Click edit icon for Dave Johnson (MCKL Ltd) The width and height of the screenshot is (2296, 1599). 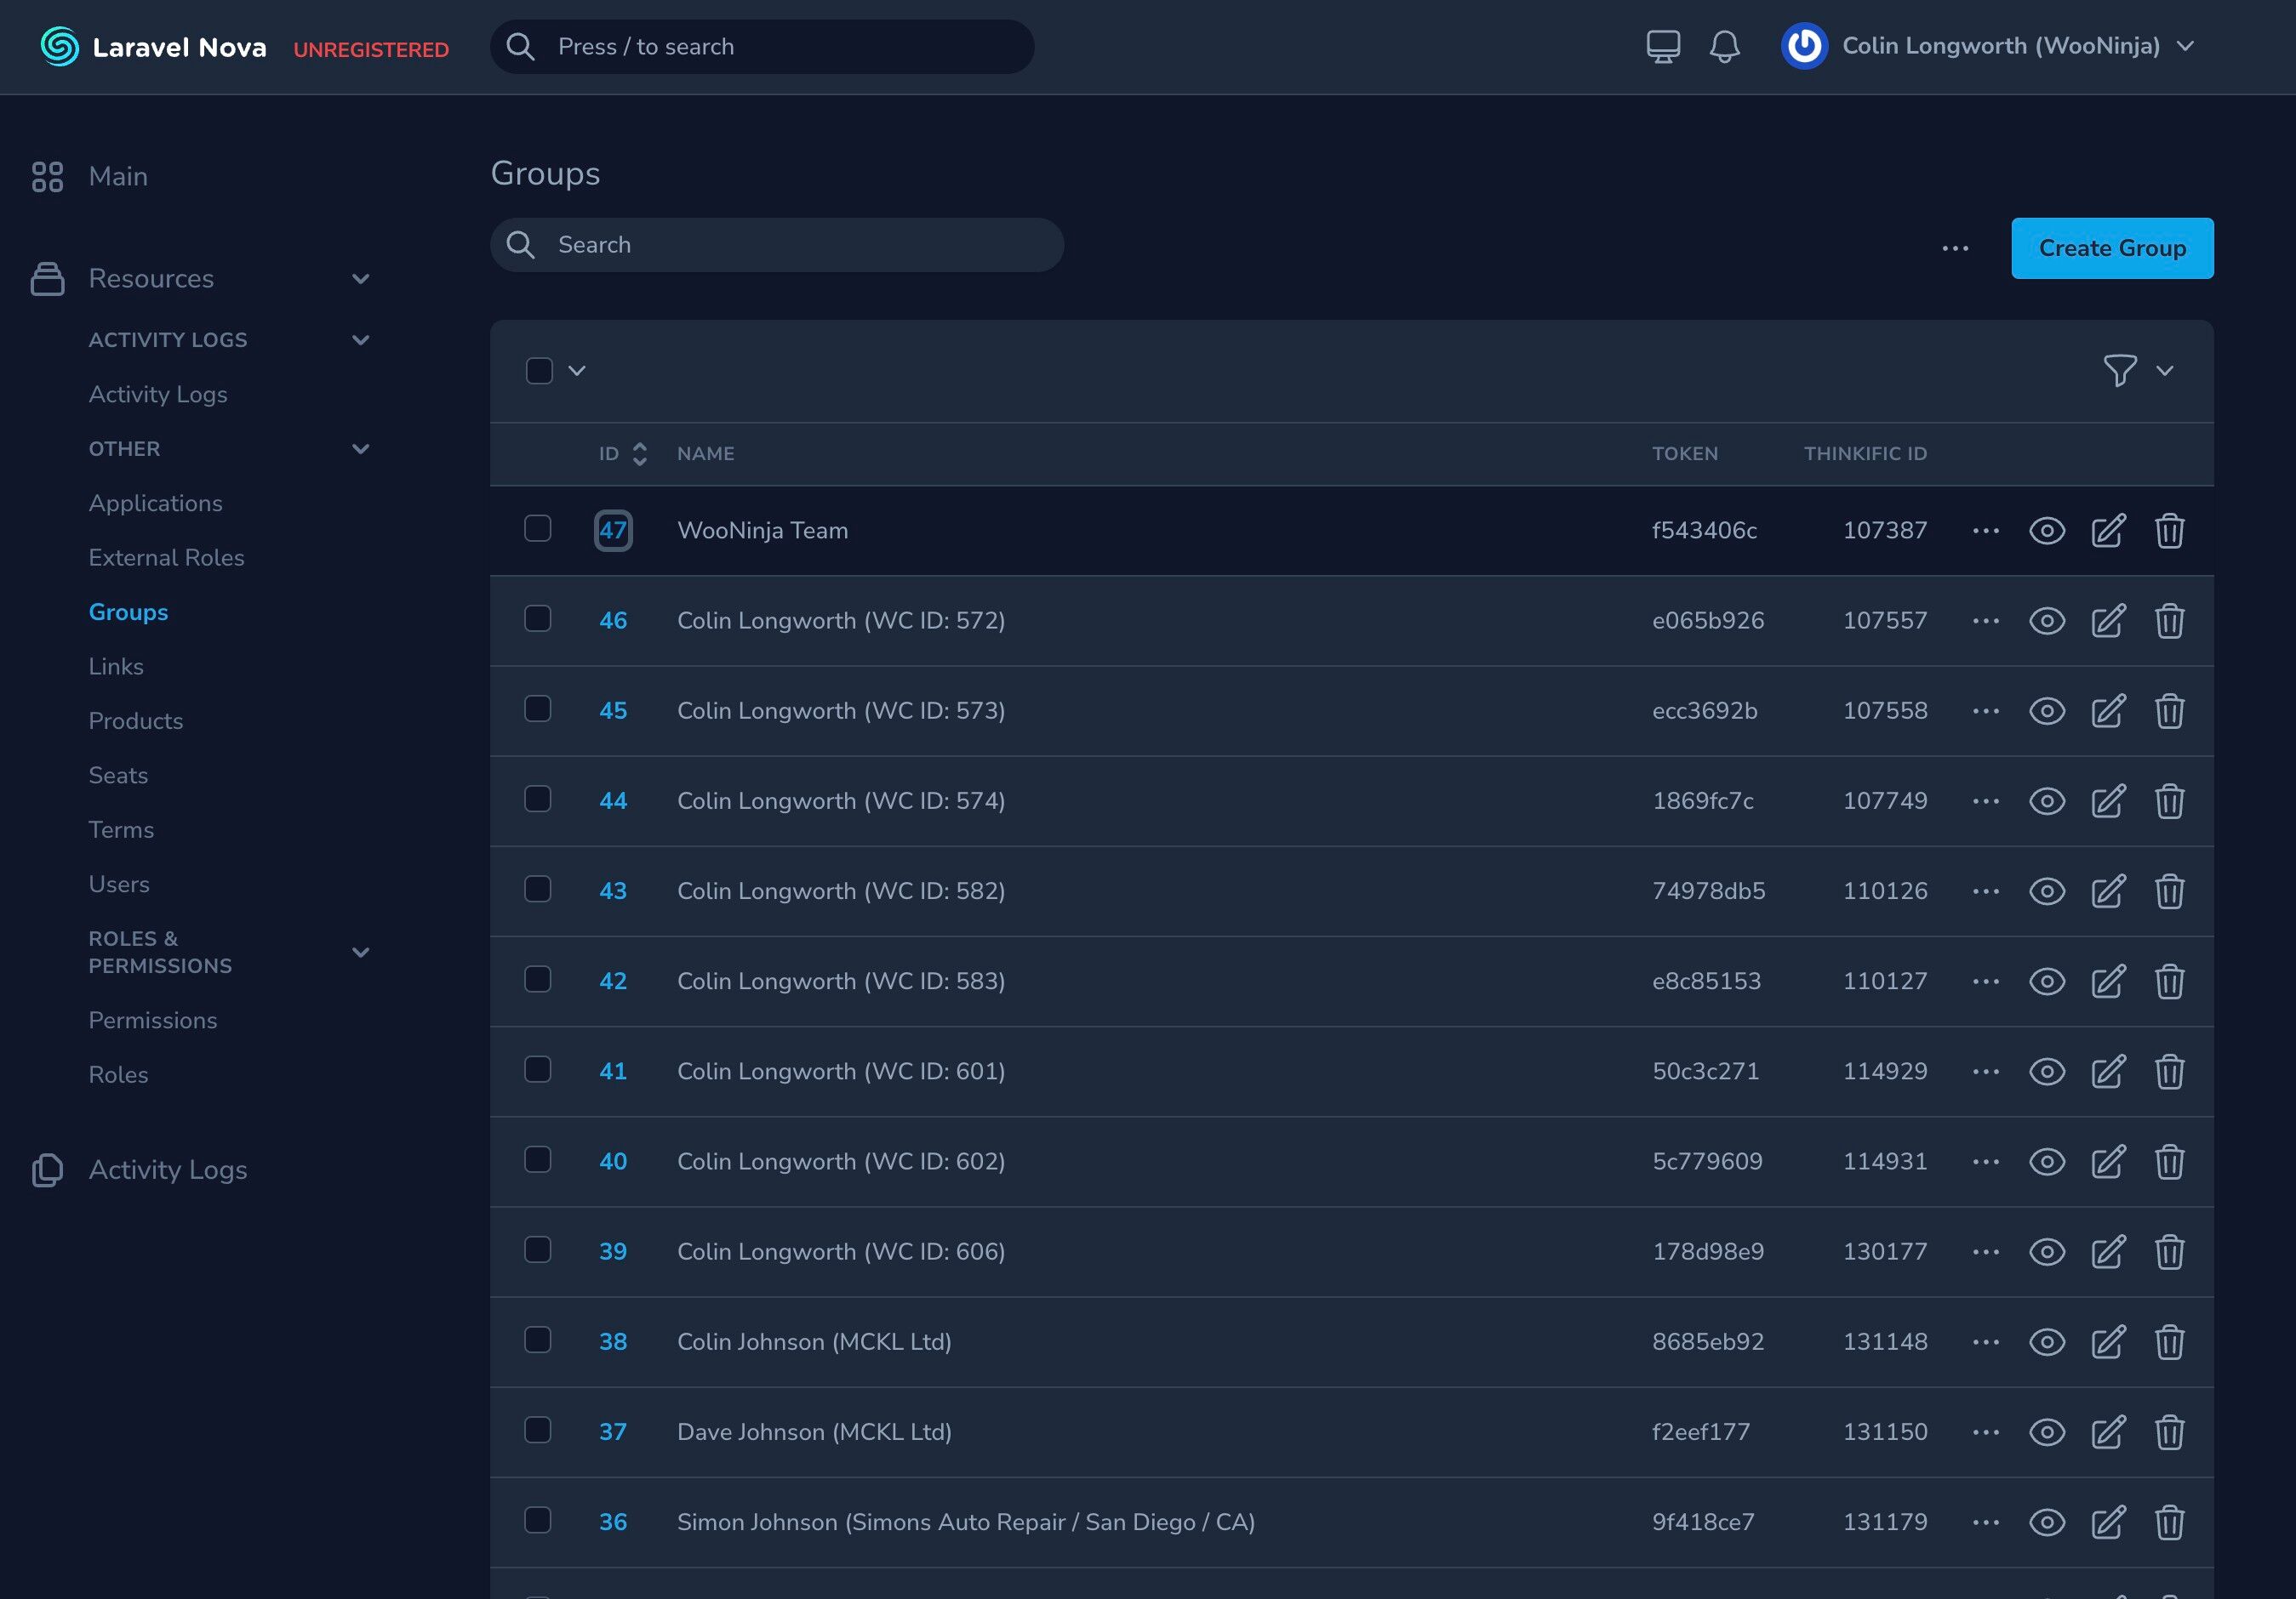pyautogui.click(x=2108, y=1432)
